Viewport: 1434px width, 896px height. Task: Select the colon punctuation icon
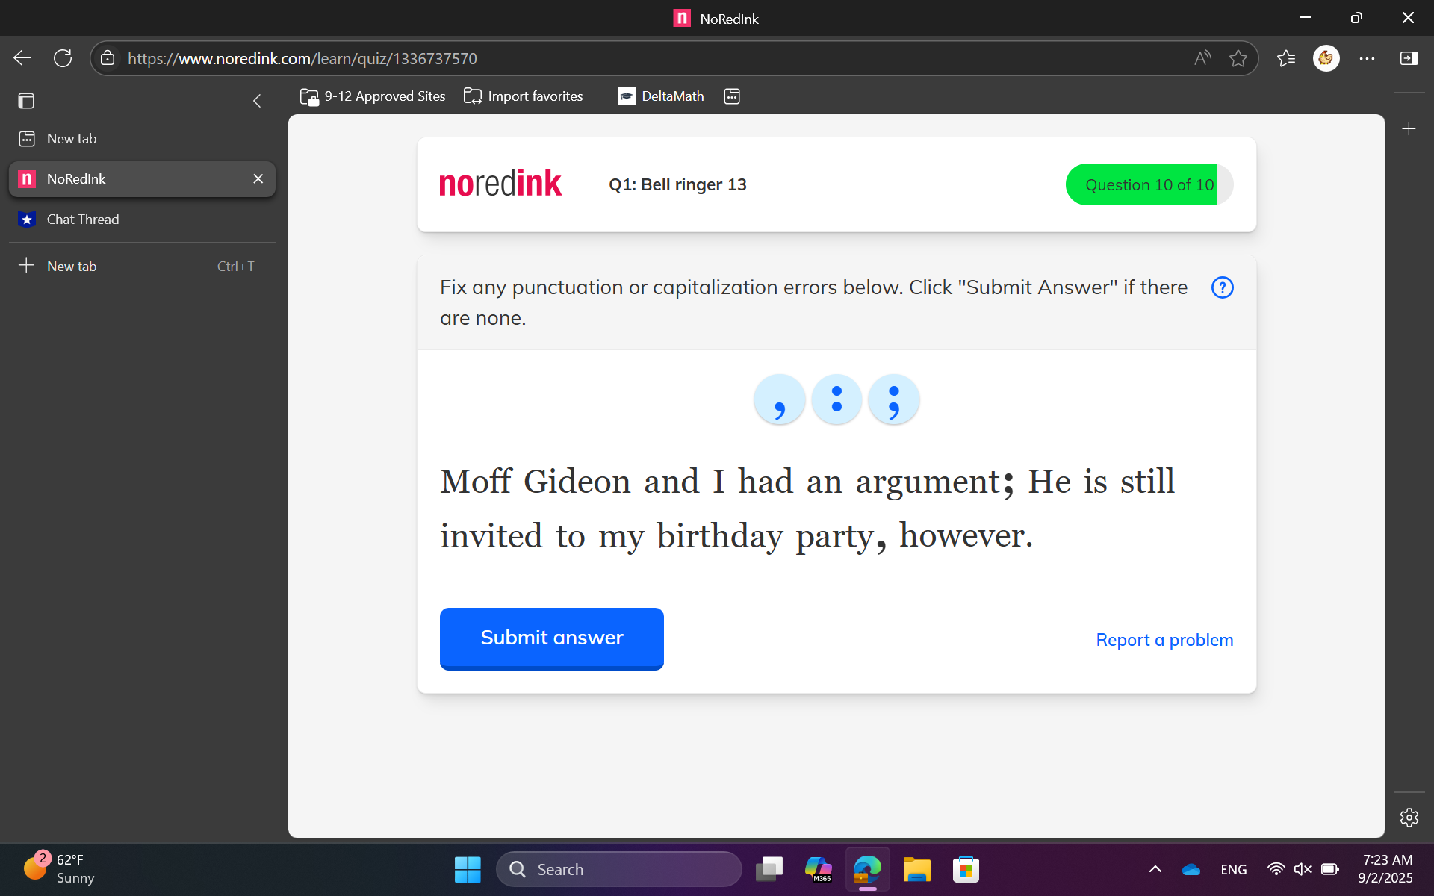[x=836, y=399]
